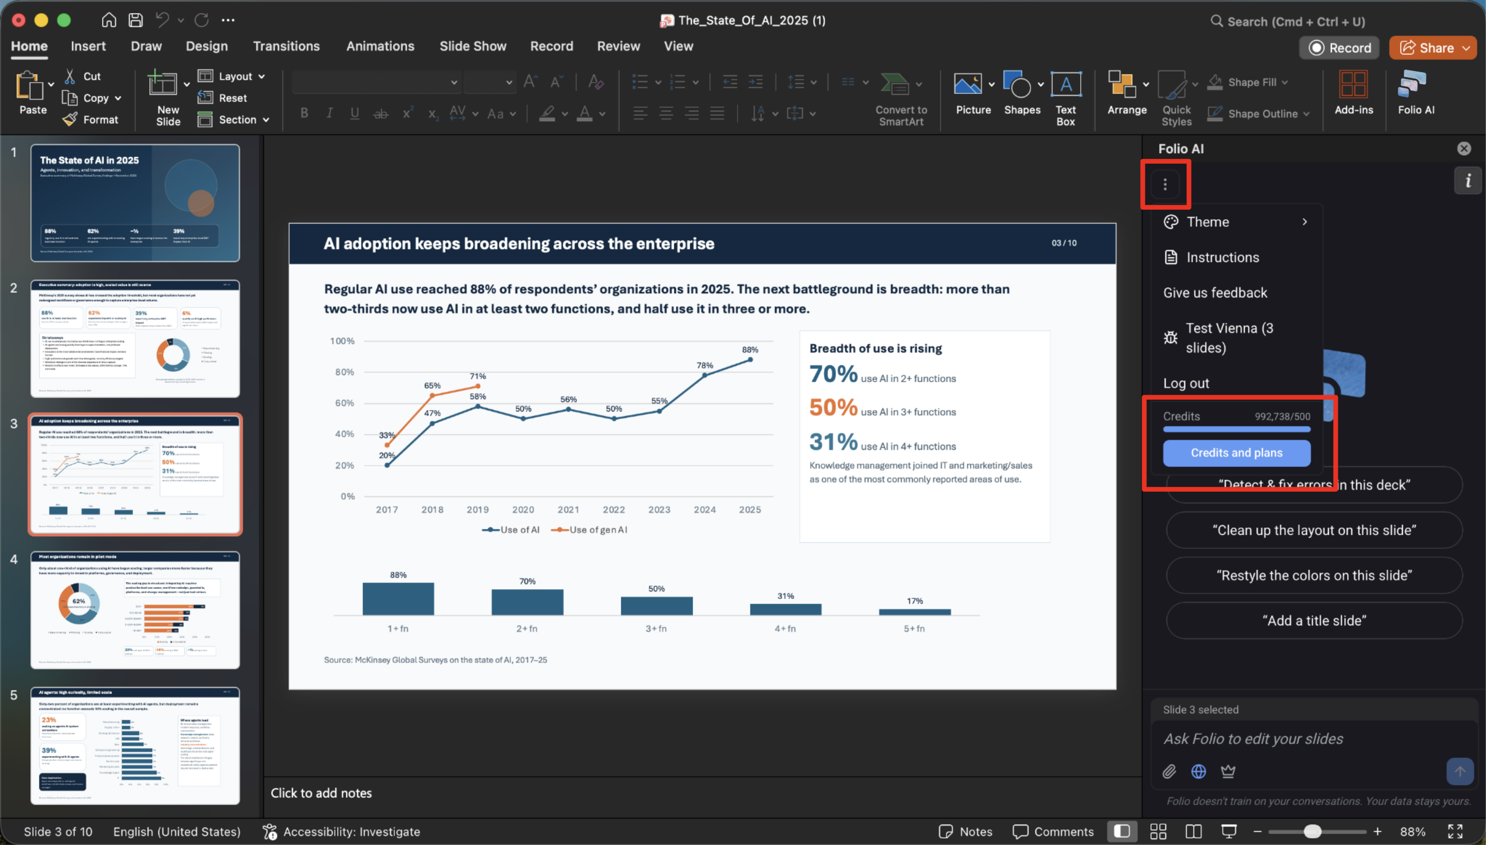
Task: Insert a Text Box
Action: (1065, 99)
